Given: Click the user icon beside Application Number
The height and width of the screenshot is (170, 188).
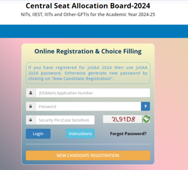Looking at the screenshot, I should 31,93.
